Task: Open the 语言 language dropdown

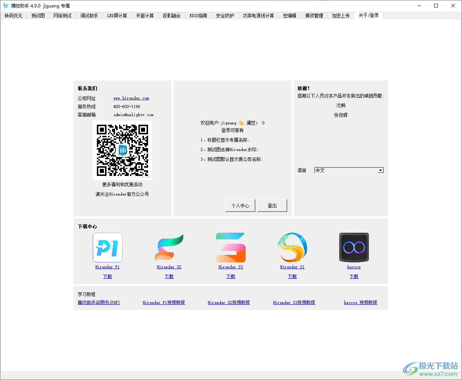Action: click(380, 170)
